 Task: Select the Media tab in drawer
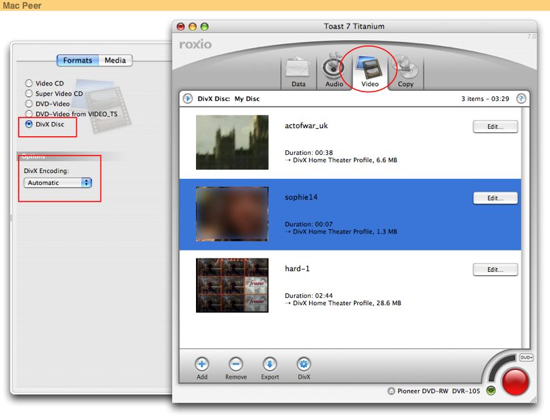pyautogui.click(x=115, y=61)
